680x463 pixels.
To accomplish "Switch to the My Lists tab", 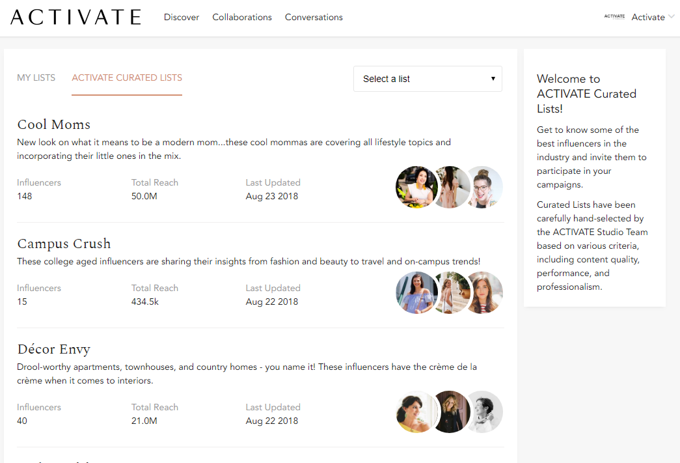I will click(x=36, y=77).
